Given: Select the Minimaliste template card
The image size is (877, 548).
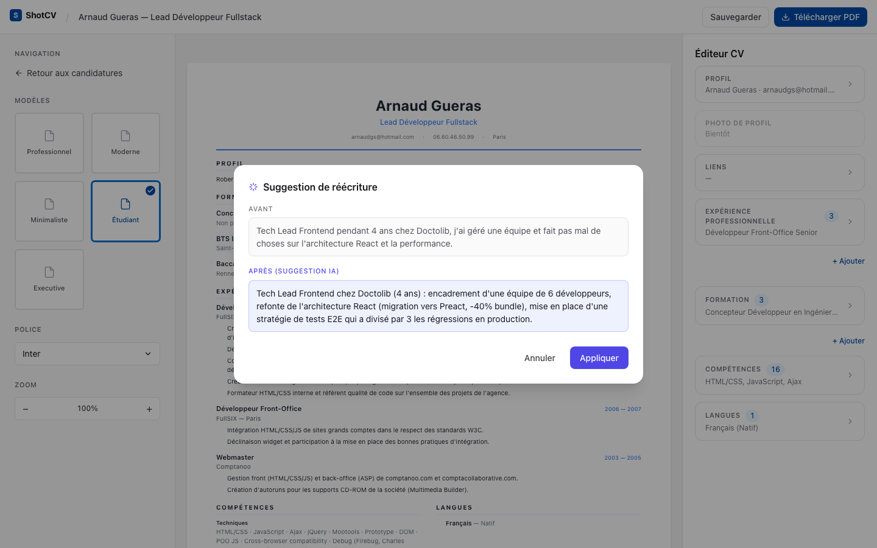Looking at the screenshot, I should 49,211.
